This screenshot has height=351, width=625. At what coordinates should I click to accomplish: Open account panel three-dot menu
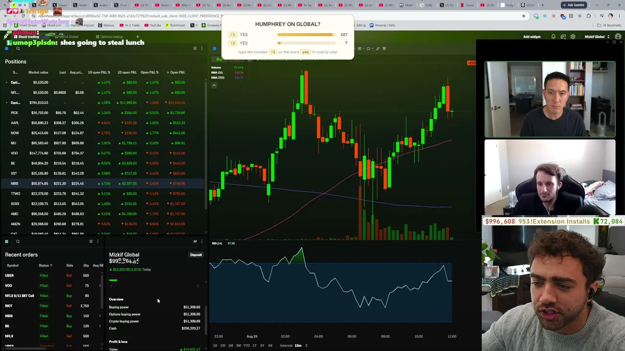click(x=202, y=241)
